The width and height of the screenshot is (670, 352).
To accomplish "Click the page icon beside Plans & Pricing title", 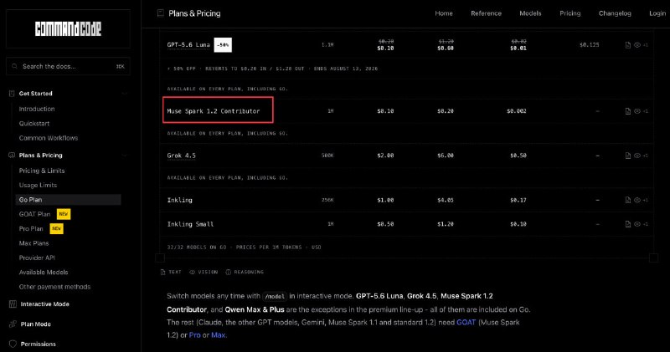I will [x=161, y=13].
